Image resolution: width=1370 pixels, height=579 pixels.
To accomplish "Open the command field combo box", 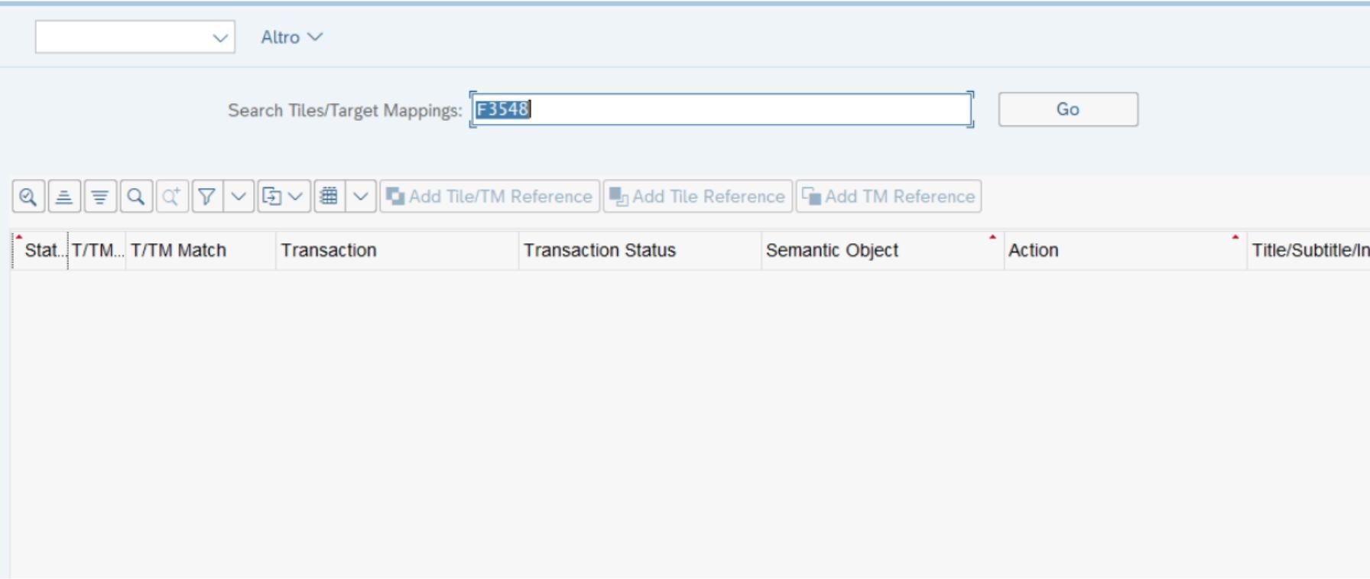I will (x=135, y=37).
